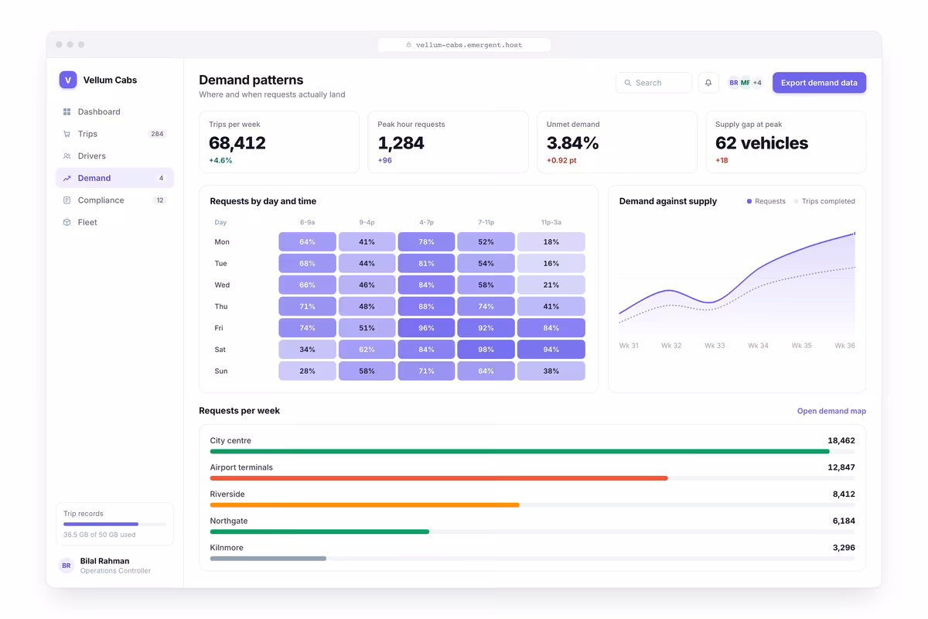Click the Riverside orange bar
The height and width of the screenshot is (619, 928).
[x=365, y=504]
